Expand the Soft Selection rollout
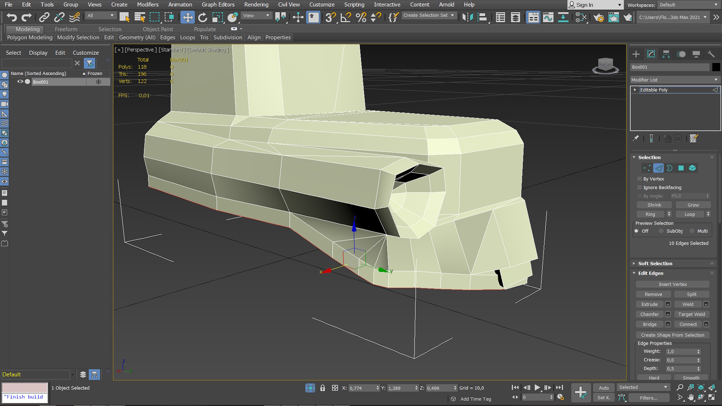722x406 pixels. 655,264
